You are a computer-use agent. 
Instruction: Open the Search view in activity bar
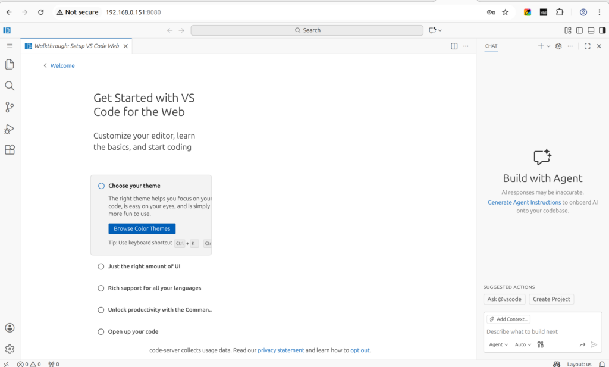(x=10, y=86)
